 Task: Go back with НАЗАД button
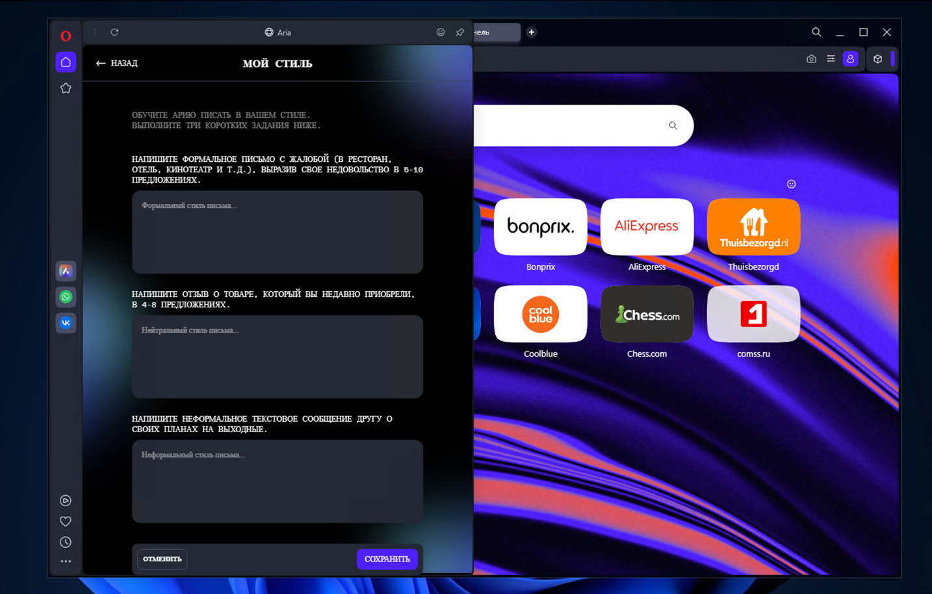[117, 63]
